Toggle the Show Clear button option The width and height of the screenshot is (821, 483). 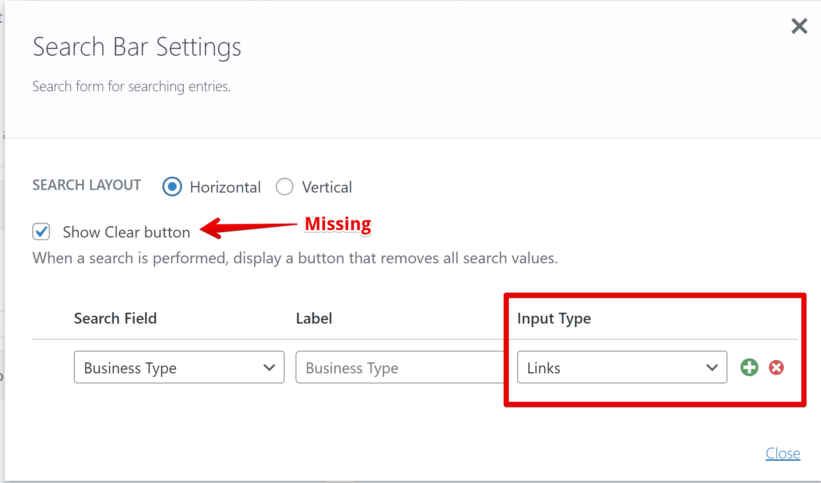coord(41,232)
